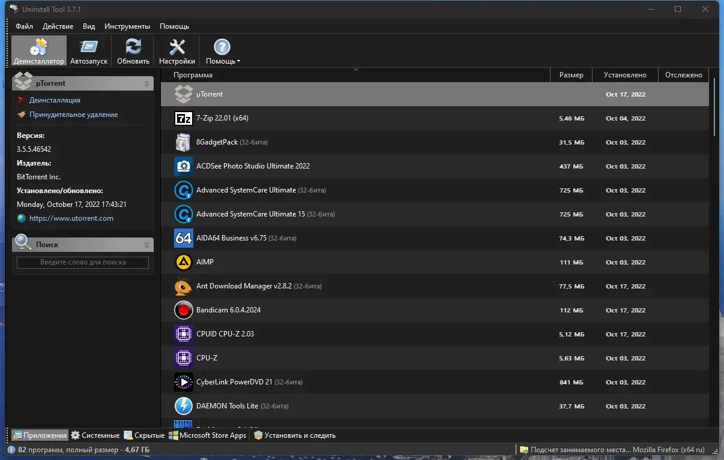Select the DAEMON Tools Lite icon

tap(183, 406)
